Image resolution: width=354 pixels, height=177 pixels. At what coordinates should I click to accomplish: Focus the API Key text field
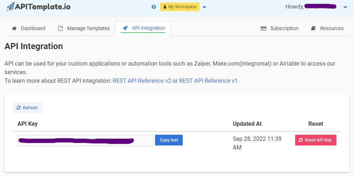click(86, 140)
